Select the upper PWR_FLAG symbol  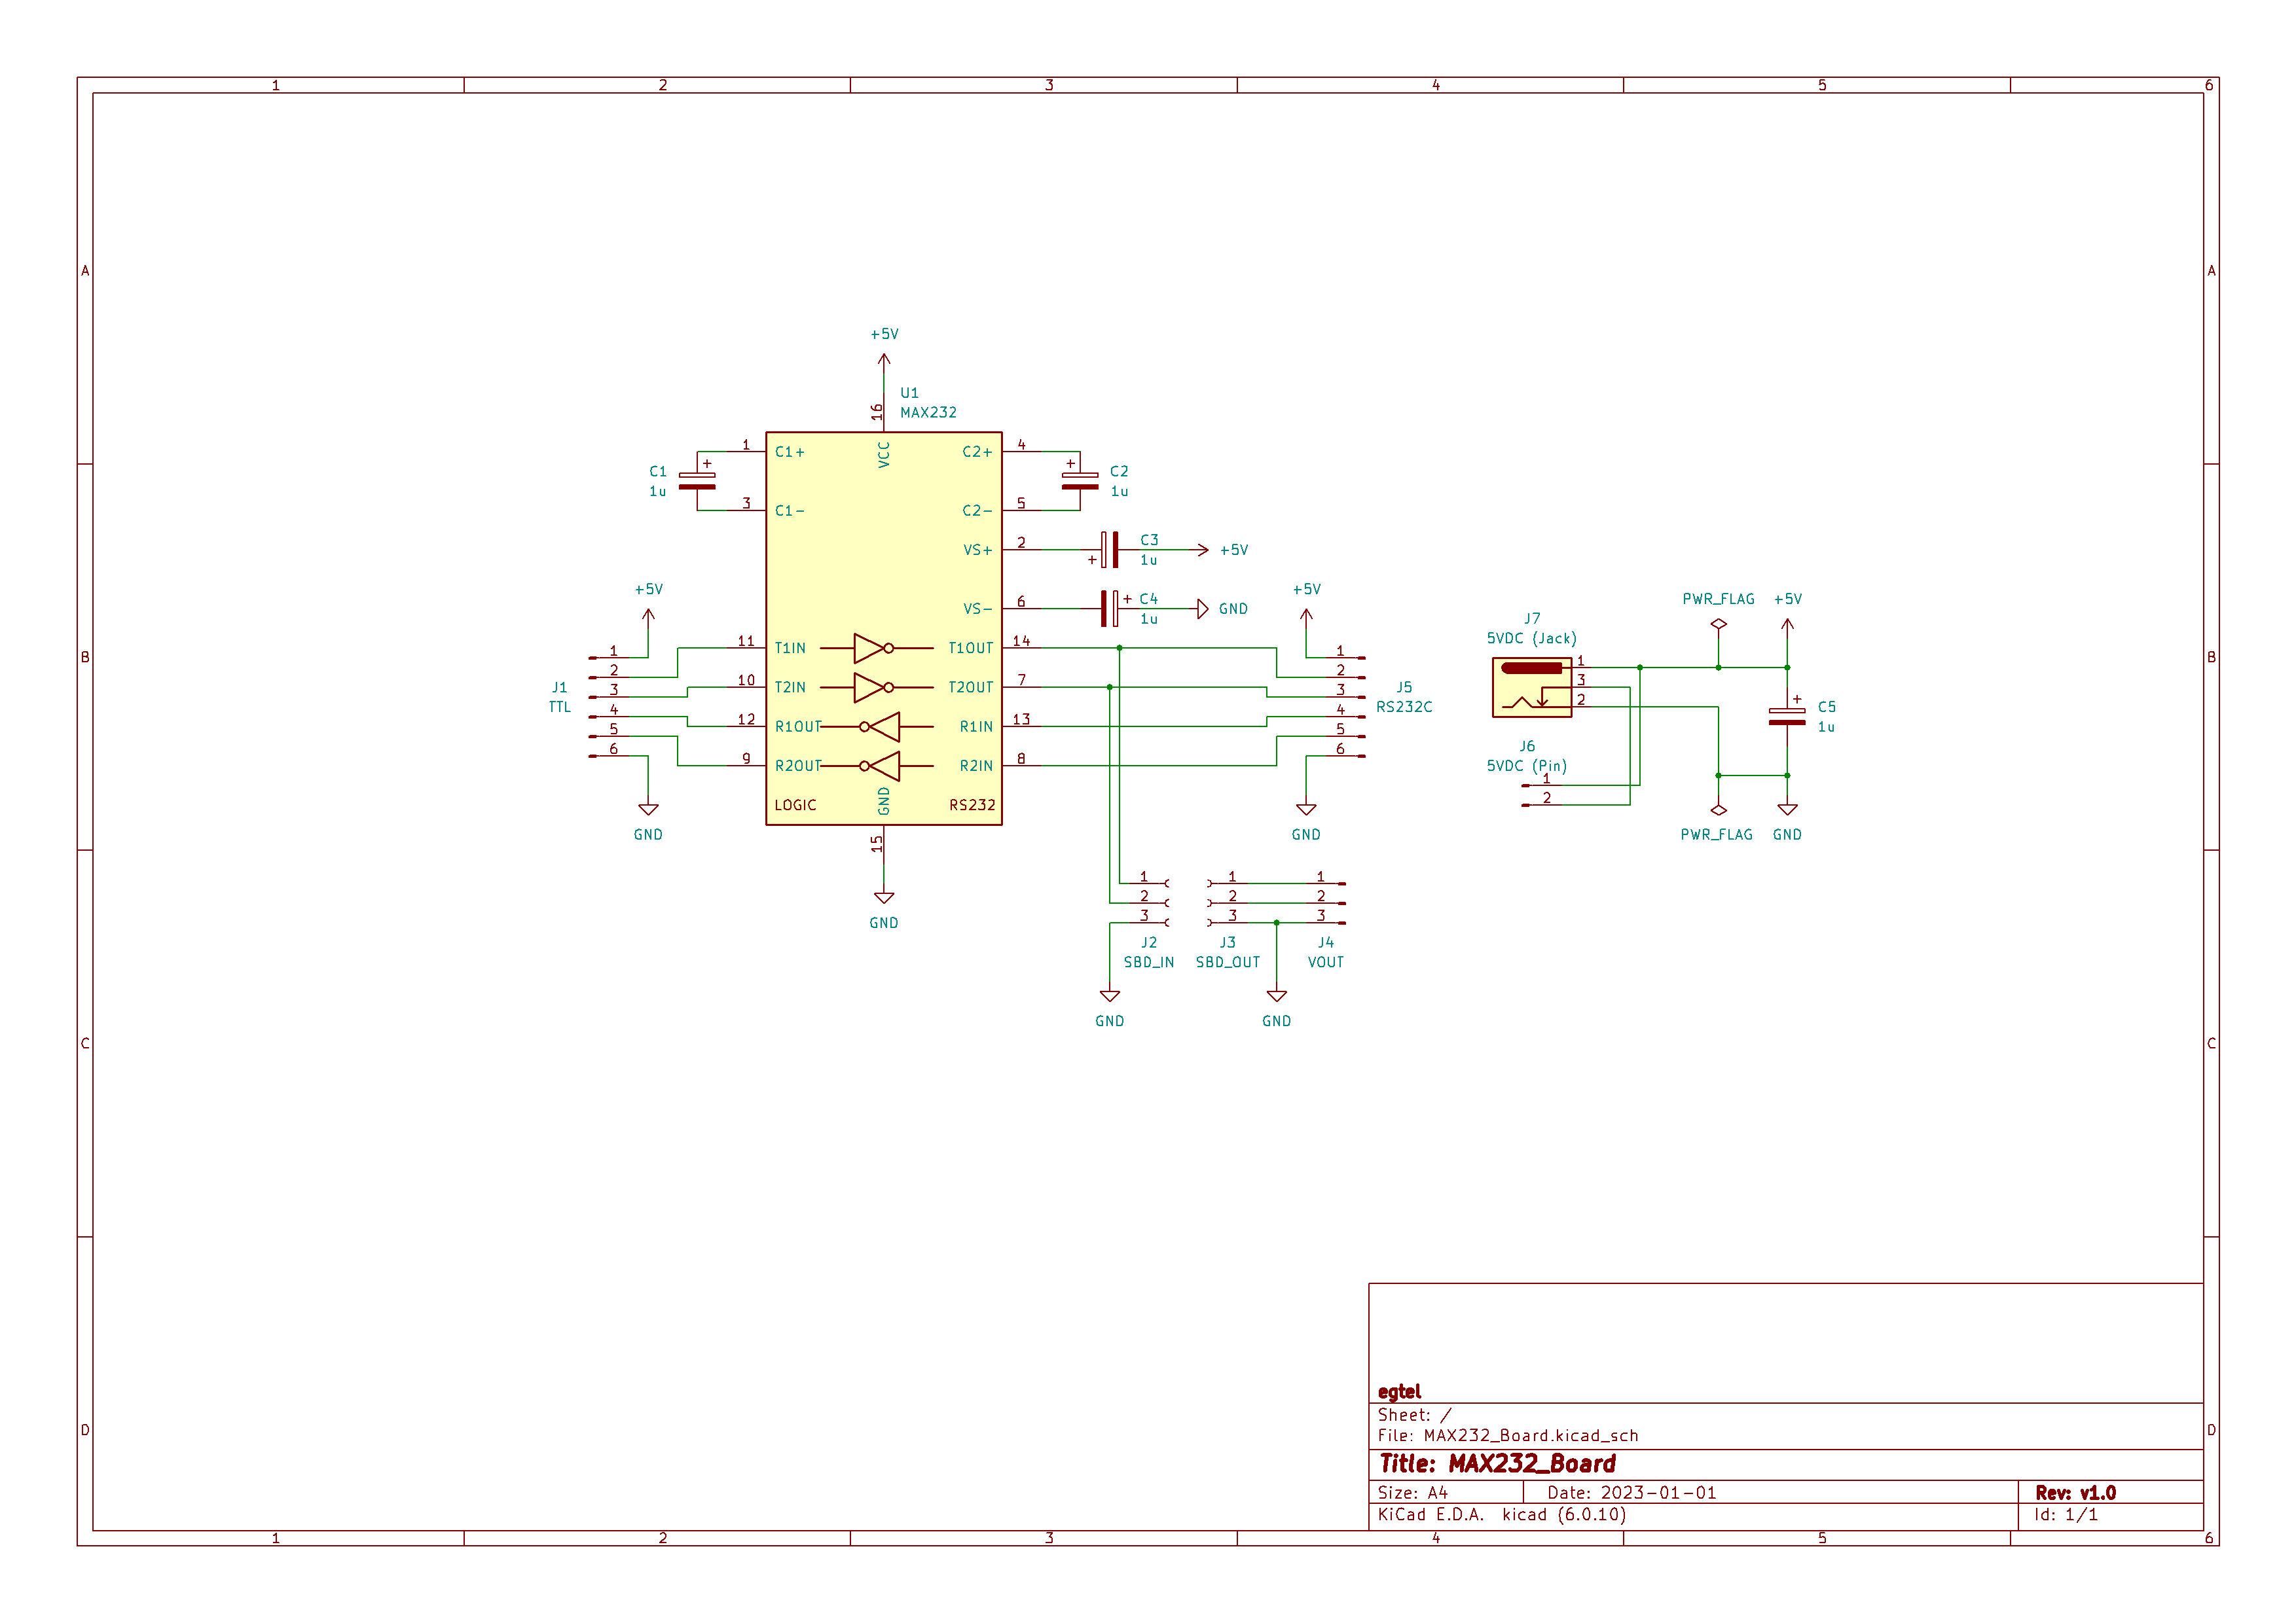pos(1718,624)
